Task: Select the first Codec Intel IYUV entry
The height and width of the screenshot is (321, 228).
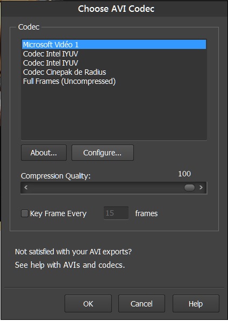Action: pos(114,54)
